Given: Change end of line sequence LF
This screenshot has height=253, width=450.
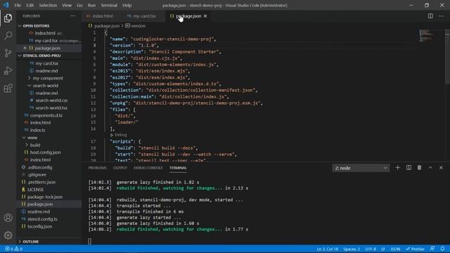Looking at the screenshot, I should pos(382,249).
